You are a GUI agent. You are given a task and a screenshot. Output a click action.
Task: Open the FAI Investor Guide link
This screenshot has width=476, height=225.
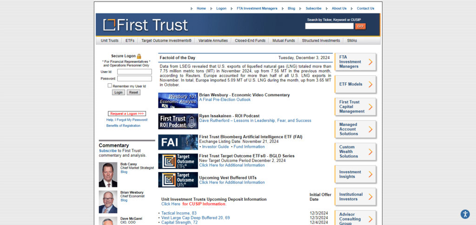tap(216, 146)
